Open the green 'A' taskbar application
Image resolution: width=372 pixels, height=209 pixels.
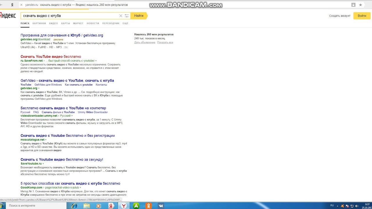click(x=136, y=206)
